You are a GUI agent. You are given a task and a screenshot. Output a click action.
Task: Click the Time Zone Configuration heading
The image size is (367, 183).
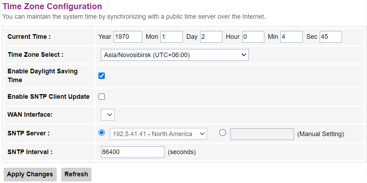pyautogui.click(x=52, y=6)
